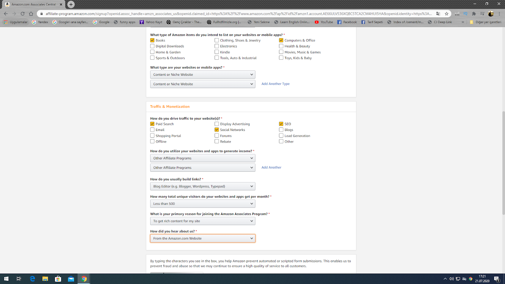Open Less than 500 visitors dropdown

203,204
